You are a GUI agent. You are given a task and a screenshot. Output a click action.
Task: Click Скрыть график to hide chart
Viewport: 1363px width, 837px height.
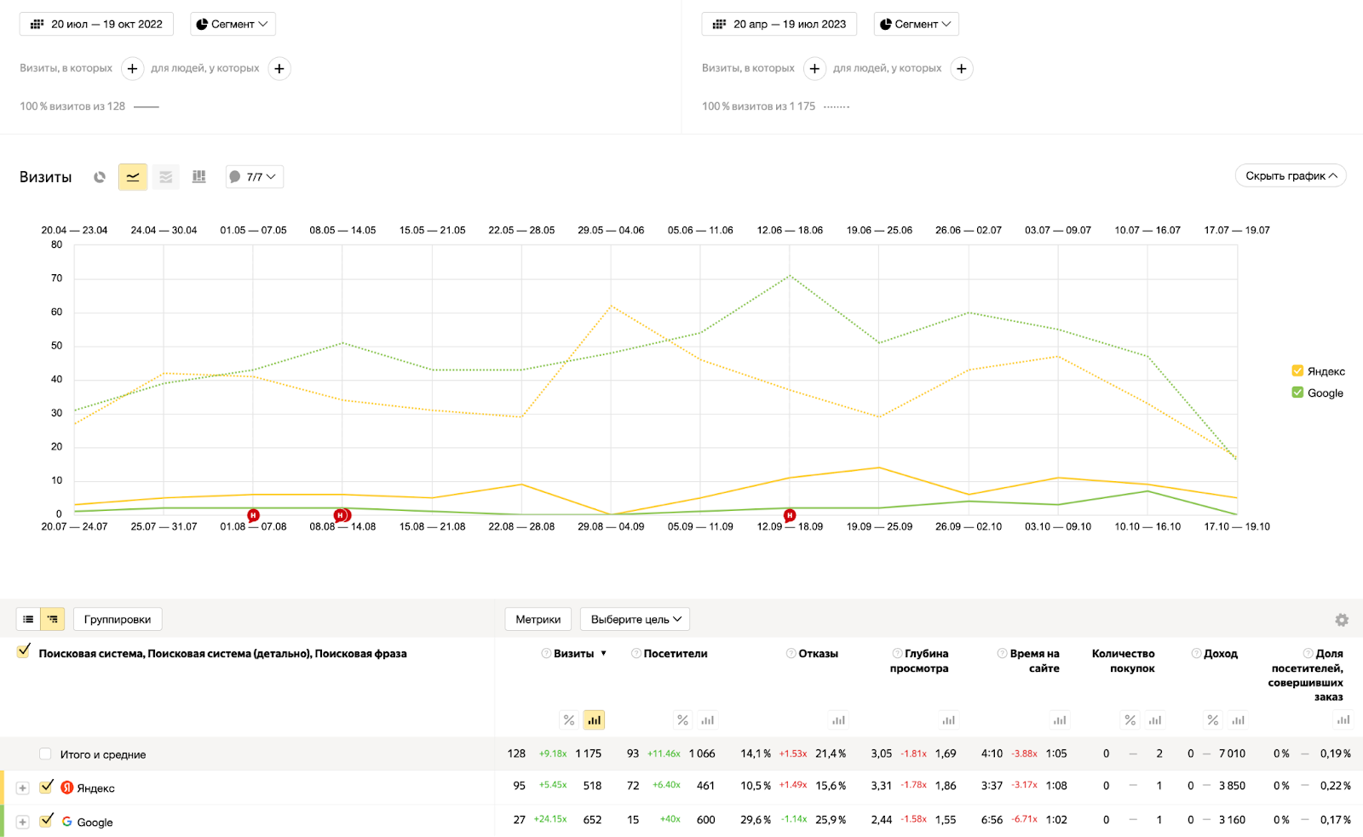click(1291, 175)
